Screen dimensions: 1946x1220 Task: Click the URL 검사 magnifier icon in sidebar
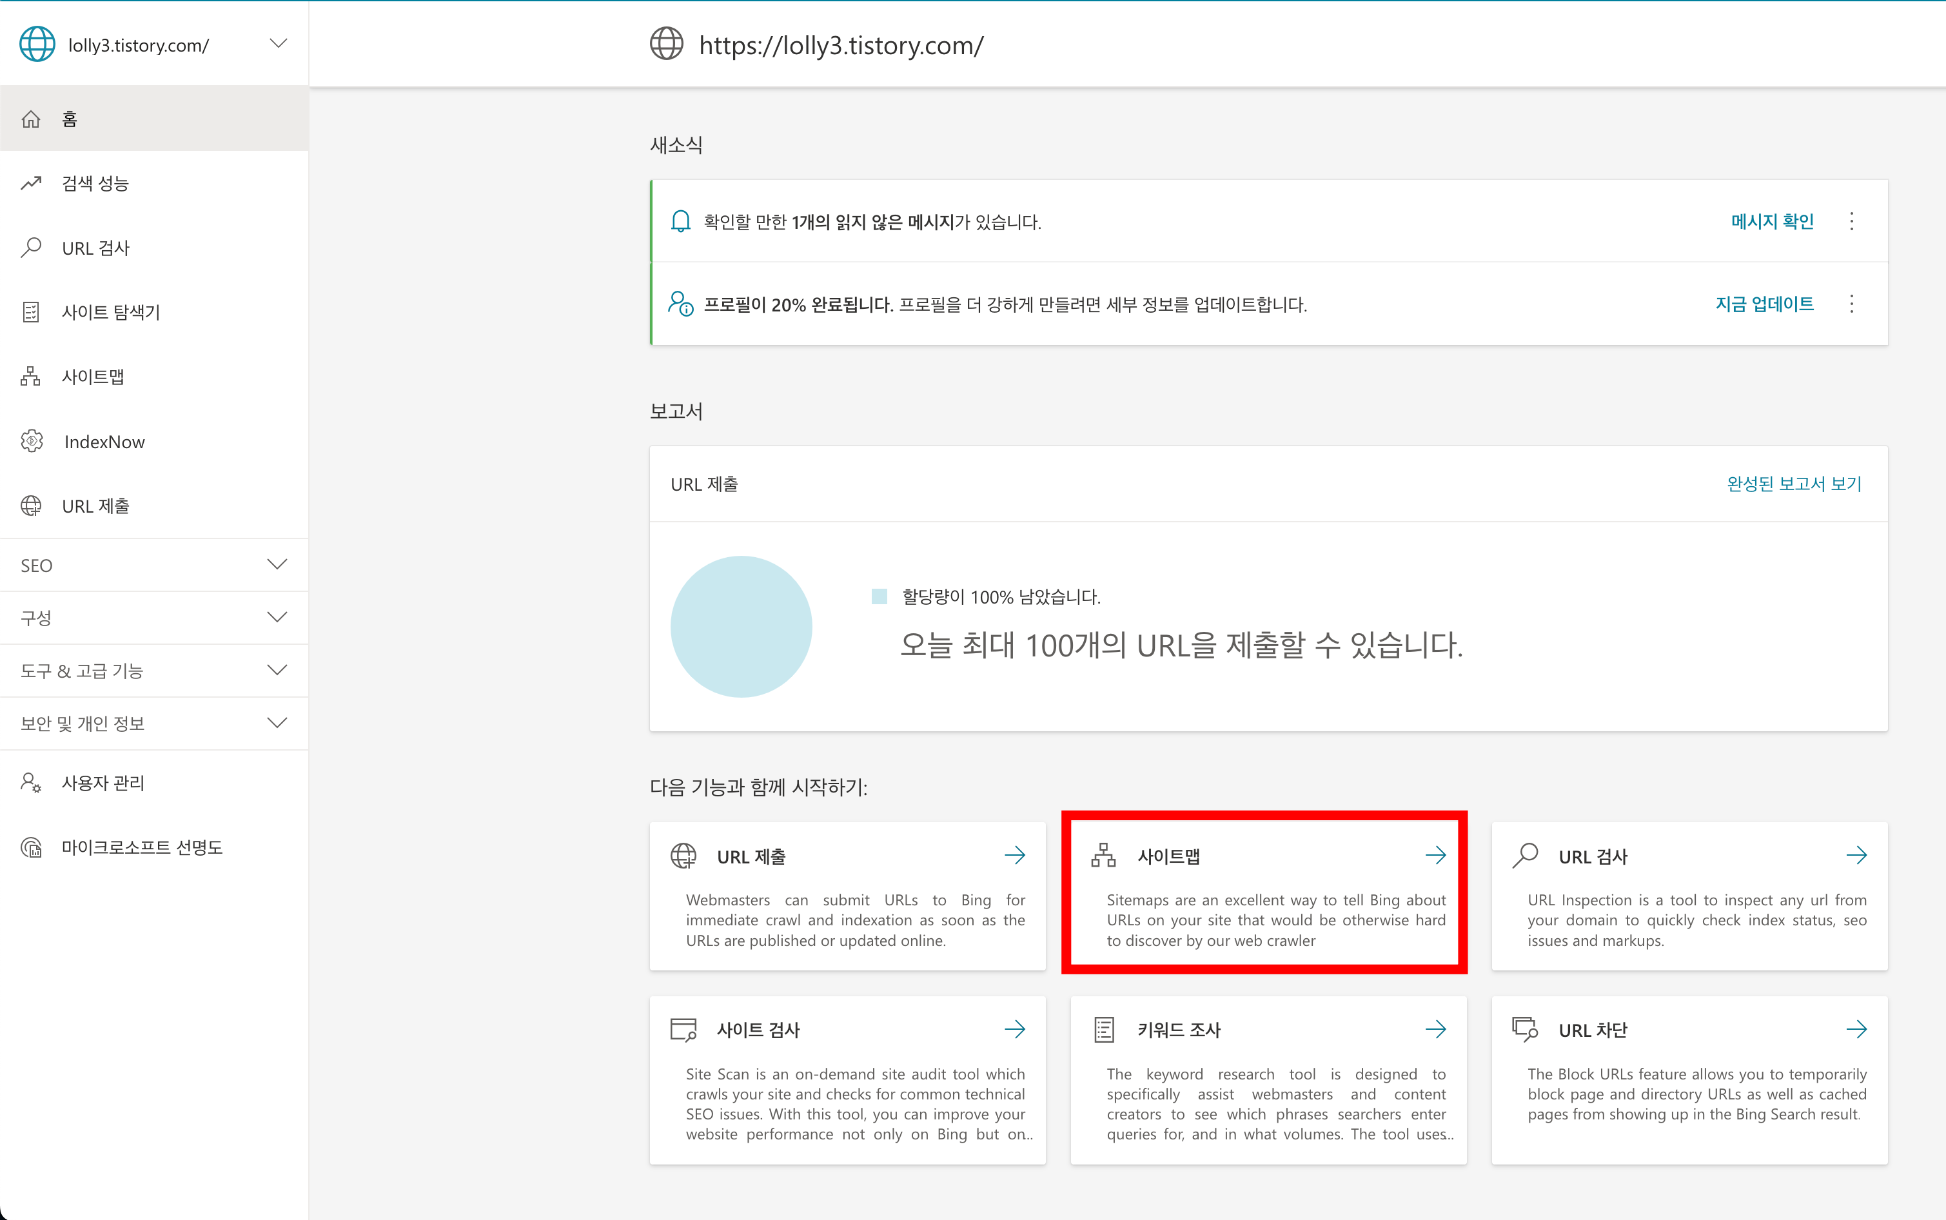point(31,248)
